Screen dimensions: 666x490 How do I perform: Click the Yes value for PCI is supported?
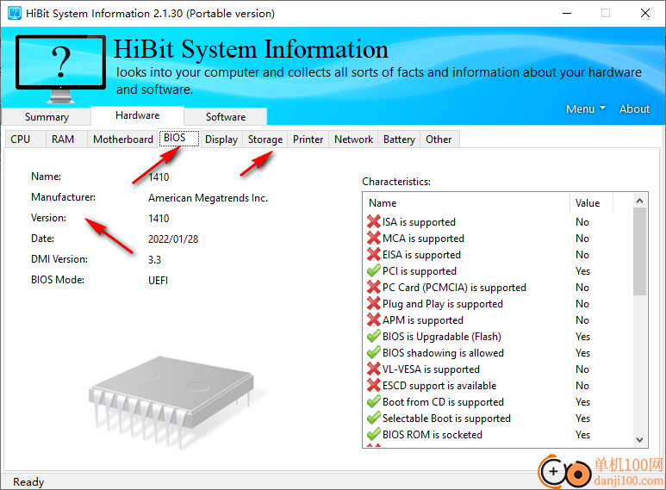point(582,271)
